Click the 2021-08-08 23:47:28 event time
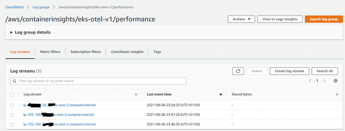The height and width of the screenshot is (131, 345). (173, 115)
